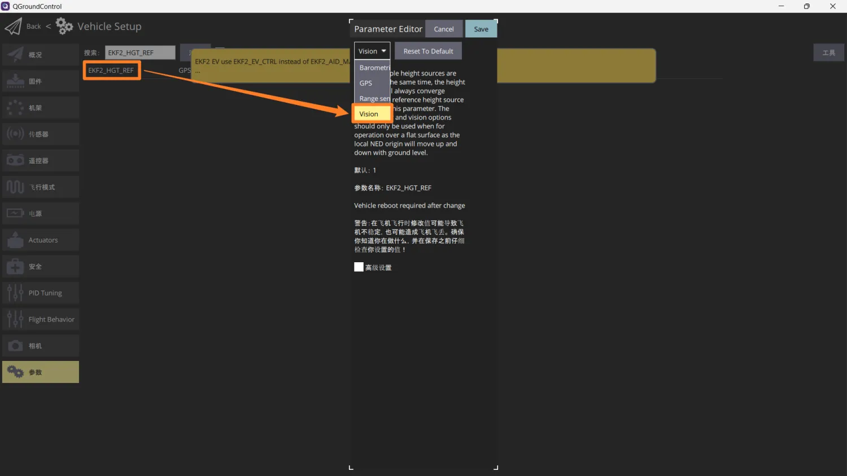Minimize the QGroundControl window
Viewport: 847px width, 476px height.
(x=781, y=6)
